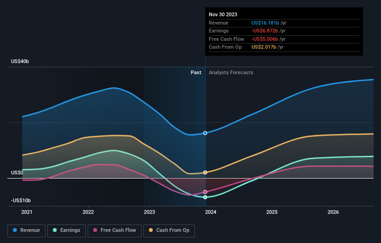Click the 2025 x-axis label
The image size is (381, 243).
tap(271, 212)
